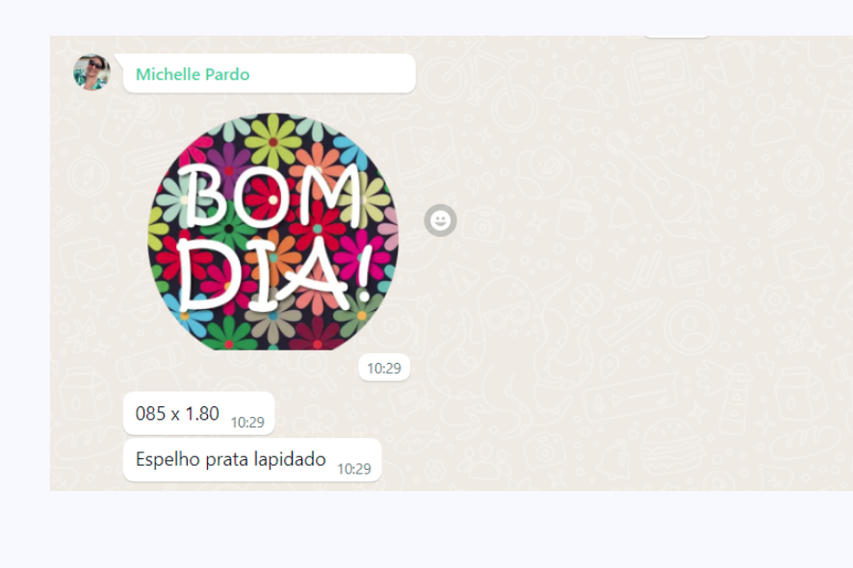Open the Bom Dia flower sticker
This screenshot has width=853, height=568.
click(x=272, y=231)
